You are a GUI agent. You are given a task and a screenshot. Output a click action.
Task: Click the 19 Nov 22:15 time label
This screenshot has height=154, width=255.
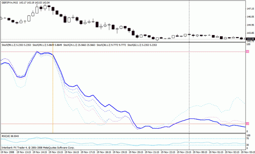(168, 152)
